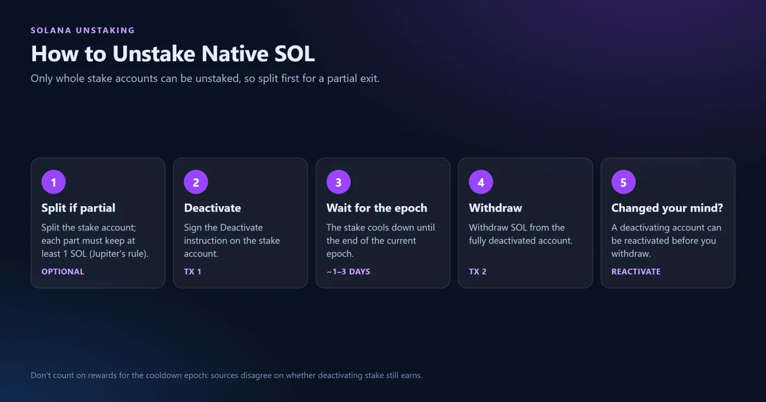Click the "Deactivate" card title

pyautogui.click(x=212, y=208)
